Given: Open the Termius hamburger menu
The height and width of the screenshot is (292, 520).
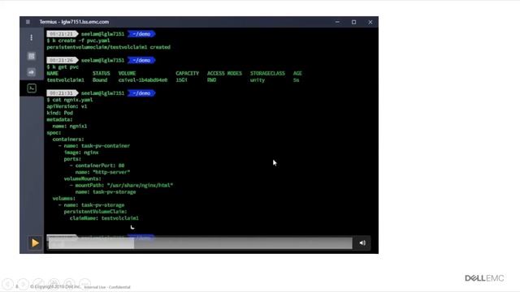Looking at the screenshot, I should [28, 22].
